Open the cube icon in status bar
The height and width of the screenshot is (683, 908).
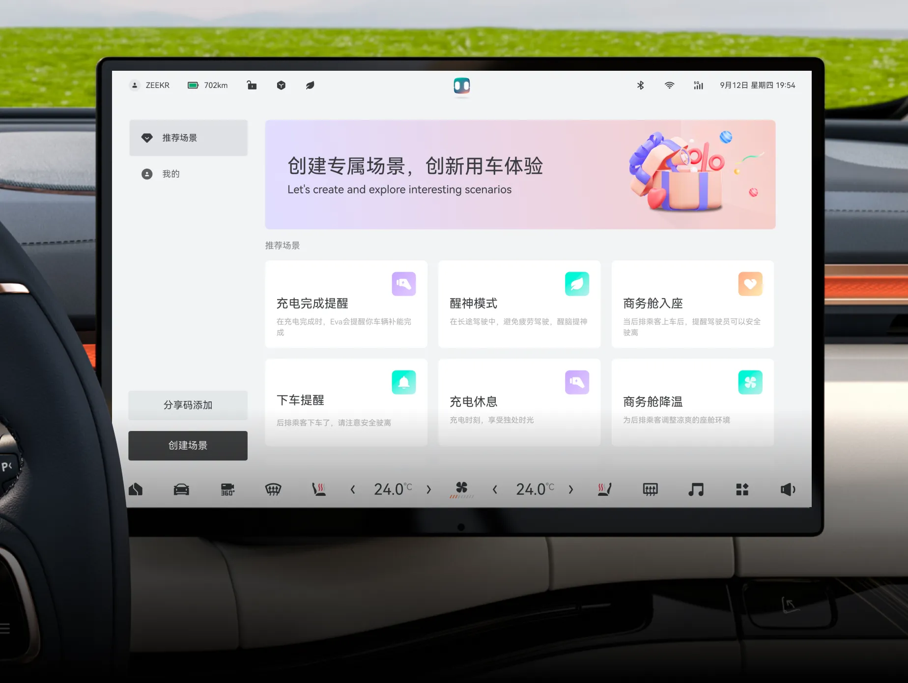click(x=281, y=85)
